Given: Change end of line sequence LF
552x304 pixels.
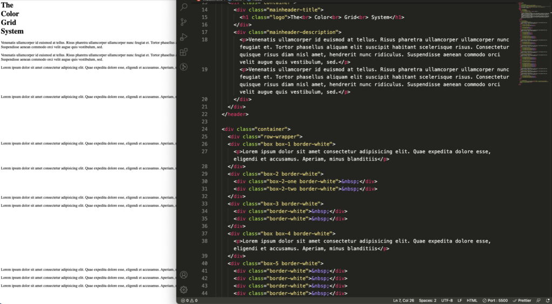Looking at the screenshot, I should coord(460,300).
